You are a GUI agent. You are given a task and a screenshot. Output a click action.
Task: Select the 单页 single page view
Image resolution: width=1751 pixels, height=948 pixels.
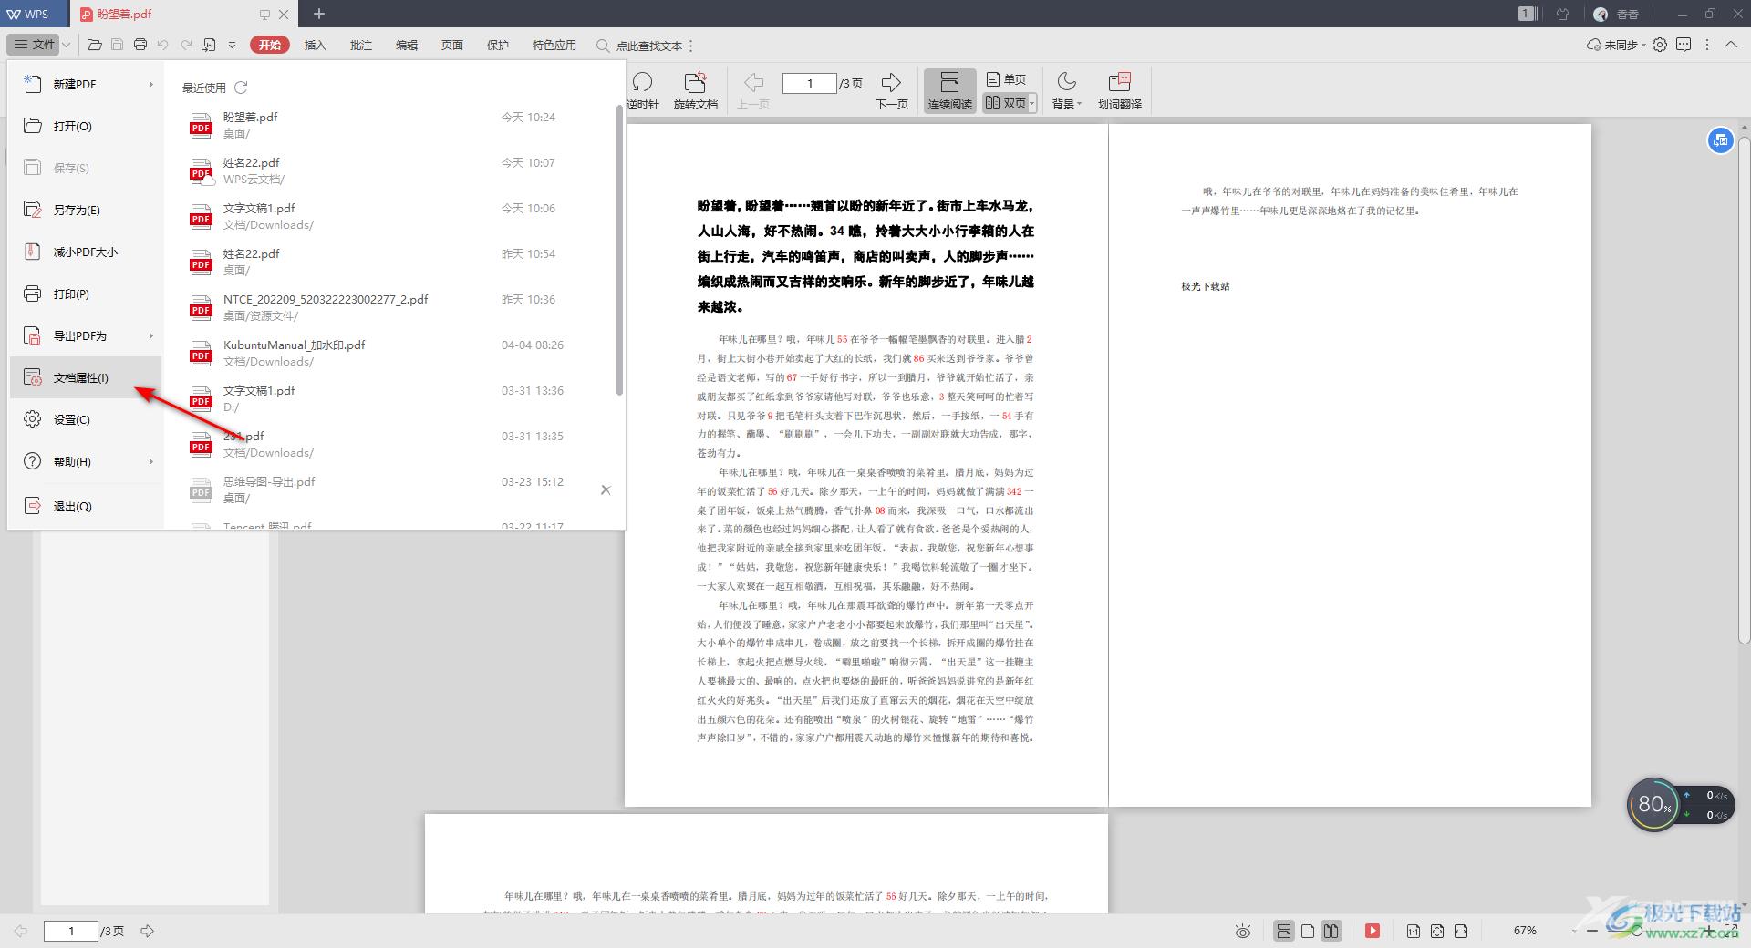(1007, 79)
